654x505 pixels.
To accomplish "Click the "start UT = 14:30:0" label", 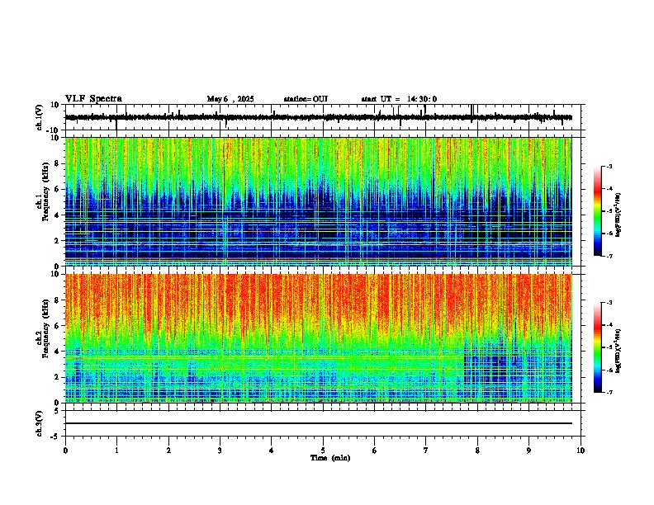I will click(399, 99).
